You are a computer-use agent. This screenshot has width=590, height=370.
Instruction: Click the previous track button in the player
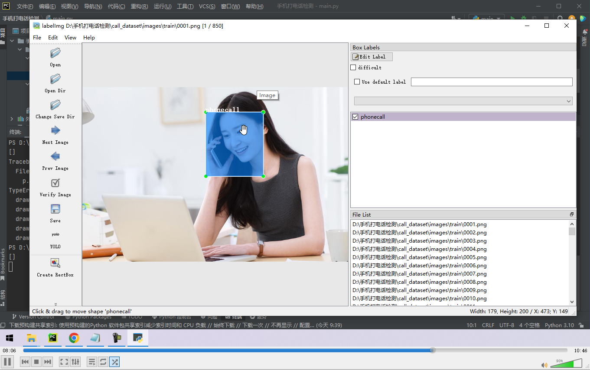click(25, 362)
